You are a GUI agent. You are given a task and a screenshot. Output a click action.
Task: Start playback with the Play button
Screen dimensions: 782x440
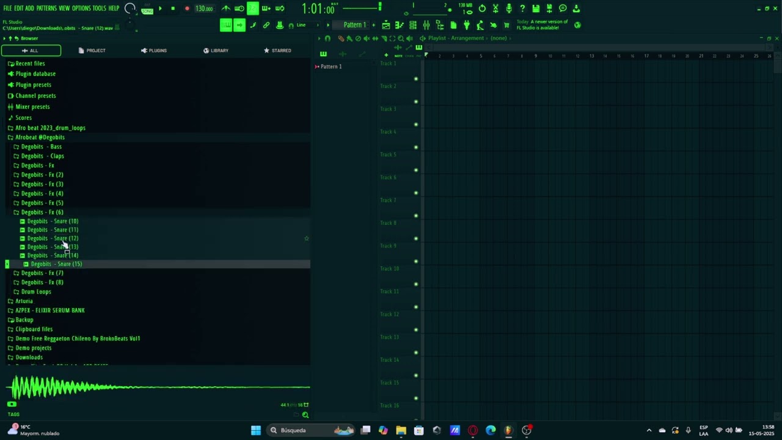pyautogui.click(x=160, y=9)
